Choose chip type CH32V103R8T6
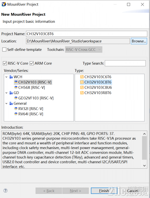This screenshot has width=150, height=198. tap(98, 93)
